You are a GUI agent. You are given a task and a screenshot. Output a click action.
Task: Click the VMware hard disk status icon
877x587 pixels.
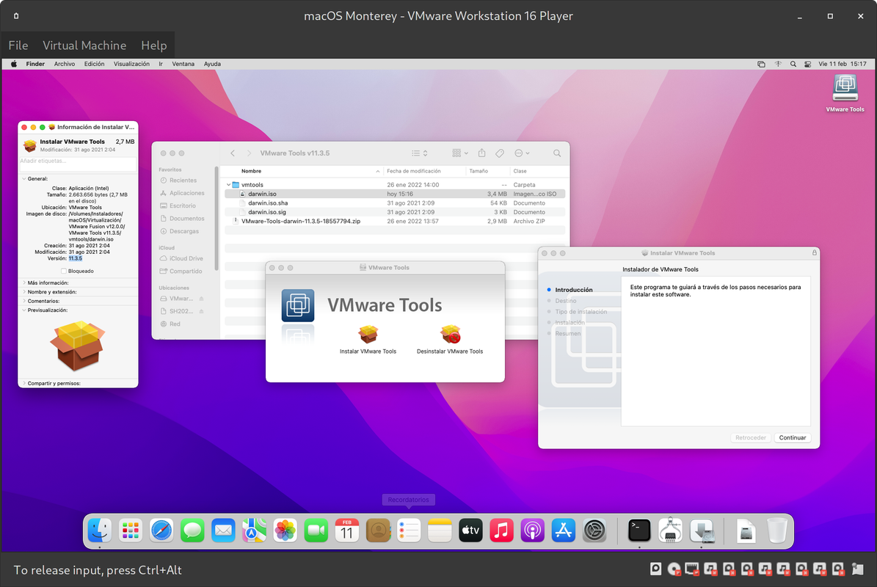coord(656,569)
